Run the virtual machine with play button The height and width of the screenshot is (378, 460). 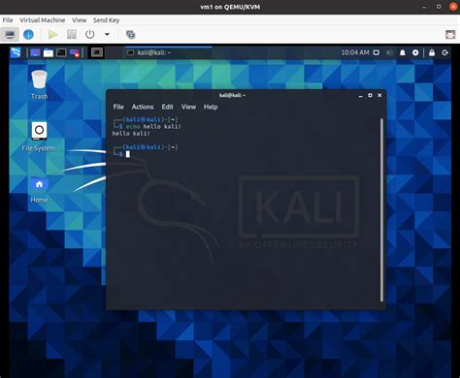[52, 34]
